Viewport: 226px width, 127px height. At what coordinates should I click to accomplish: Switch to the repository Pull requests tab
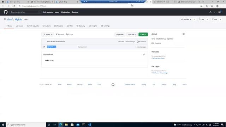coord(33,26)
